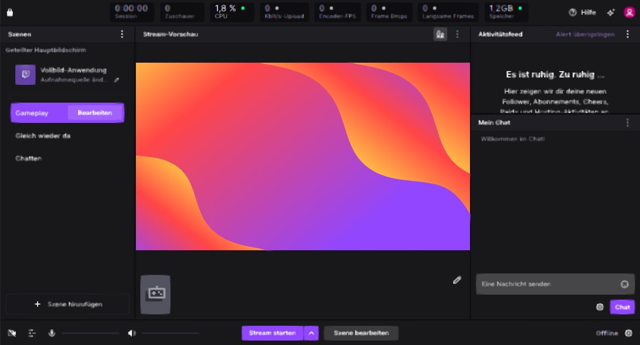Open the Aktivitätsfeed three-dot menu
The width and height of the screenshot is (640, 345).
click(628, 34)
